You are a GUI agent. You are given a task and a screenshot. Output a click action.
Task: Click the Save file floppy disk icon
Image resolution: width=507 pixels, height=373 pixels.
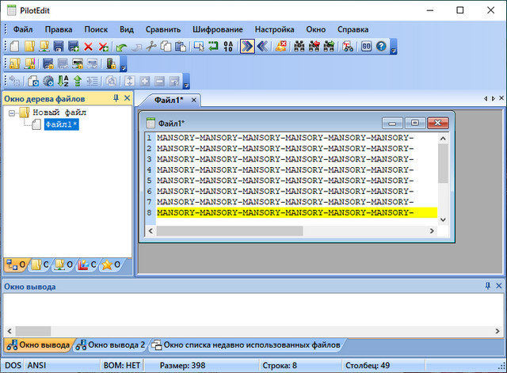tap(59, 47)
